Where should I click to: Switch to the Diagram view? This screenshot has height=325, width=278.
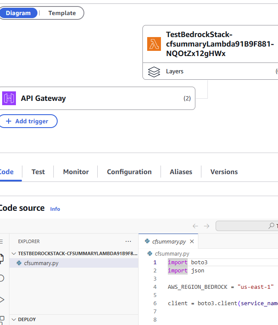coord(18,13)
